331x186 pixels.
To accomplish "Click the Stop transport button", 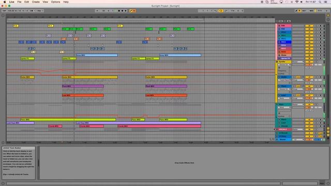I will pos(122,10).
